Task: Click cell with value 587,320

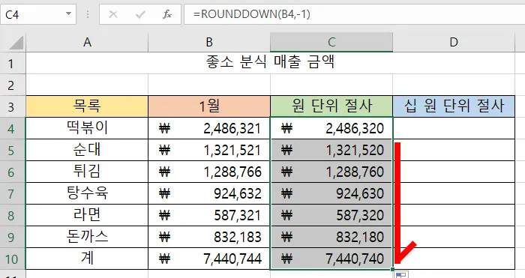Action: pos(331,216)
